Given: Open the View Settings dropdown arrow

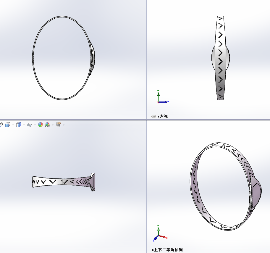Looking at the screenshot, I should 64,125.
